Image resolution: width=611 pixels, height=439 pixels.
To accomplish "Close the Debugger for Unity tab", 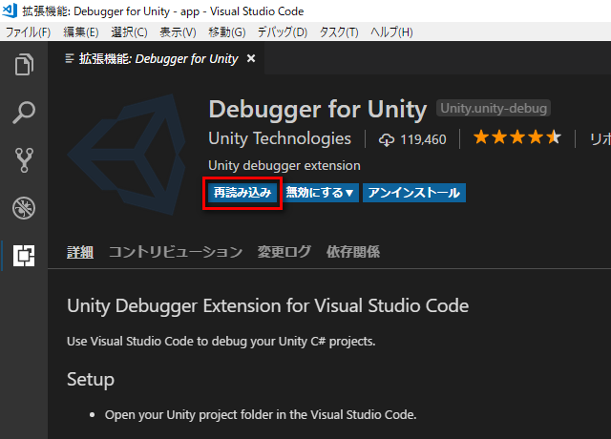I will (x=251, y=58).
